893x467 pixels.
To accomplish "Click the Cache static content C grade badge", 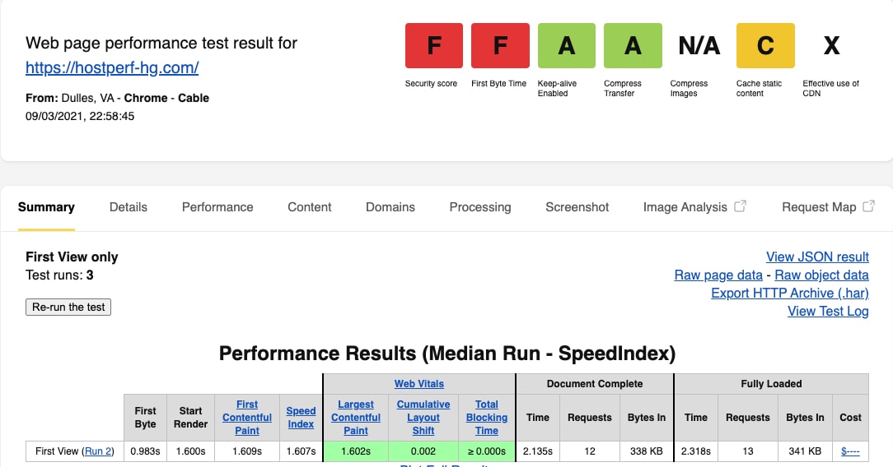I will (x=765, y=45).
